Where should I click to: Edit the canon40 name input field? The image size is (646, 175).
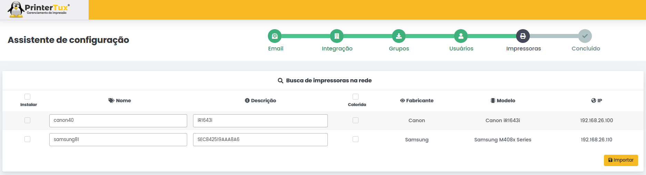click(118, 121)
